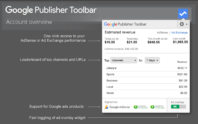Screen dimensions: 198x124
Task: Click the Google AdSense logo
Action: (117, 107)
